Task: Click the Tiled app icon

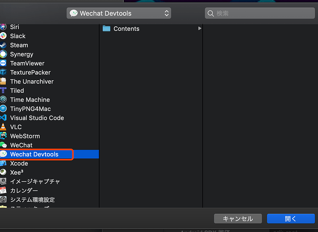Action: (3, 90)
